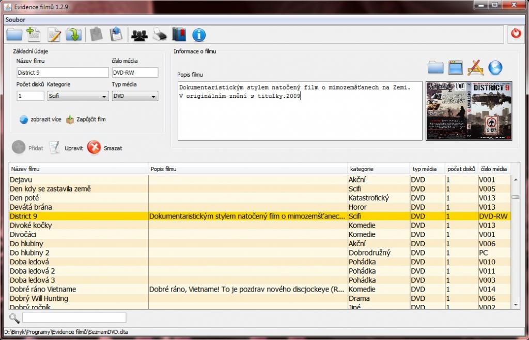529x340 pixels.
Task: Open the Typ média dropdown showing DVD
Action: tap(135, 96)
